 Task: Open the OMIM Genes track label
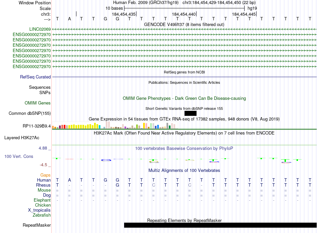38,103
